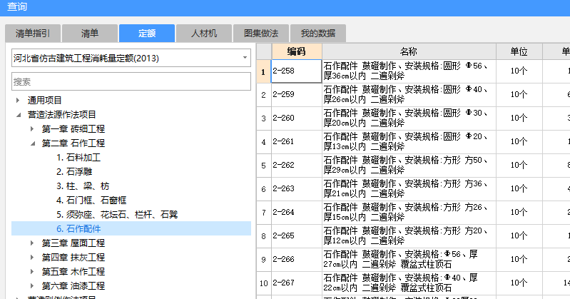Image resolution: width=570 pixels, height=299 pixels.
Task: Click name cell 圆形 Φ20 厚13cm以内
Action: coord(409,142)
